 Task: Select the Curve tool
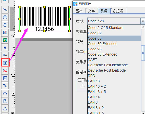[5, 86]
